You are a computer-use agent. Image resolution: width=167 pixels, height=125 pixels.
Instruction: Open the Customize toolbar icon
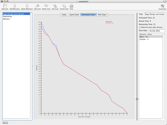click(x=162, y=6)
